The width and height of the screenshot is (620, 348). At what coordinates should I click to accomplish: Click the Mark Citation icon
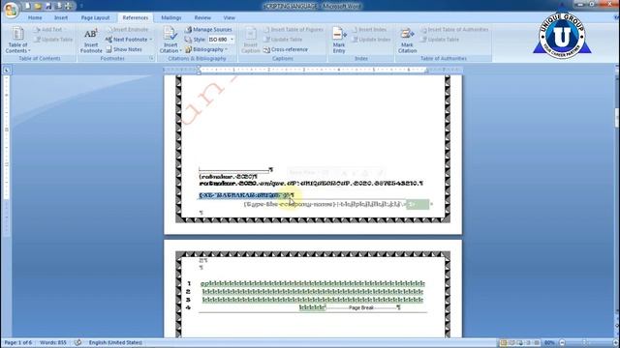point(407,40)
